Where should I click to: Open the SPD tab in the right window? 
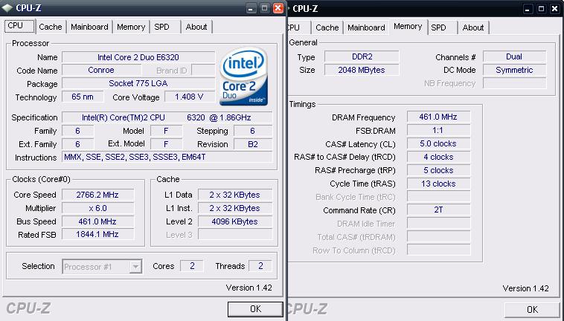(x=439, y=27)
